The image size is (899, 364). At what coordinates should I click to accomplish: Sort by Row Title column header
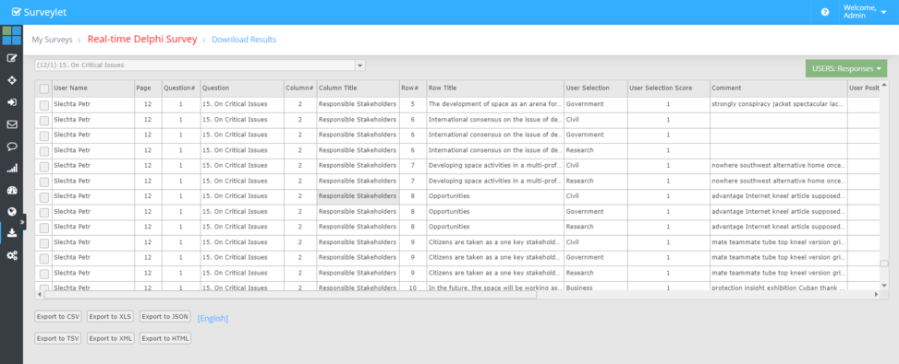coord(495,88)
